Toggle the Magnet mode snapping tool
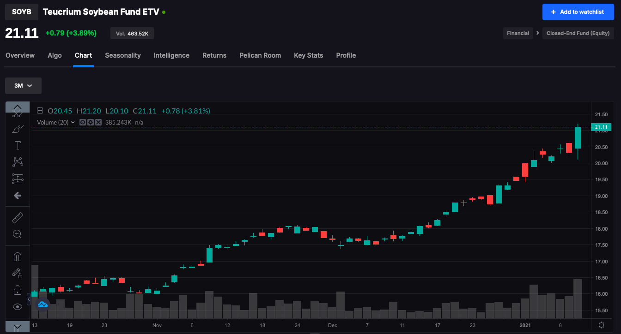This screenshot has width=621, height=334. [x=18, y=256]
